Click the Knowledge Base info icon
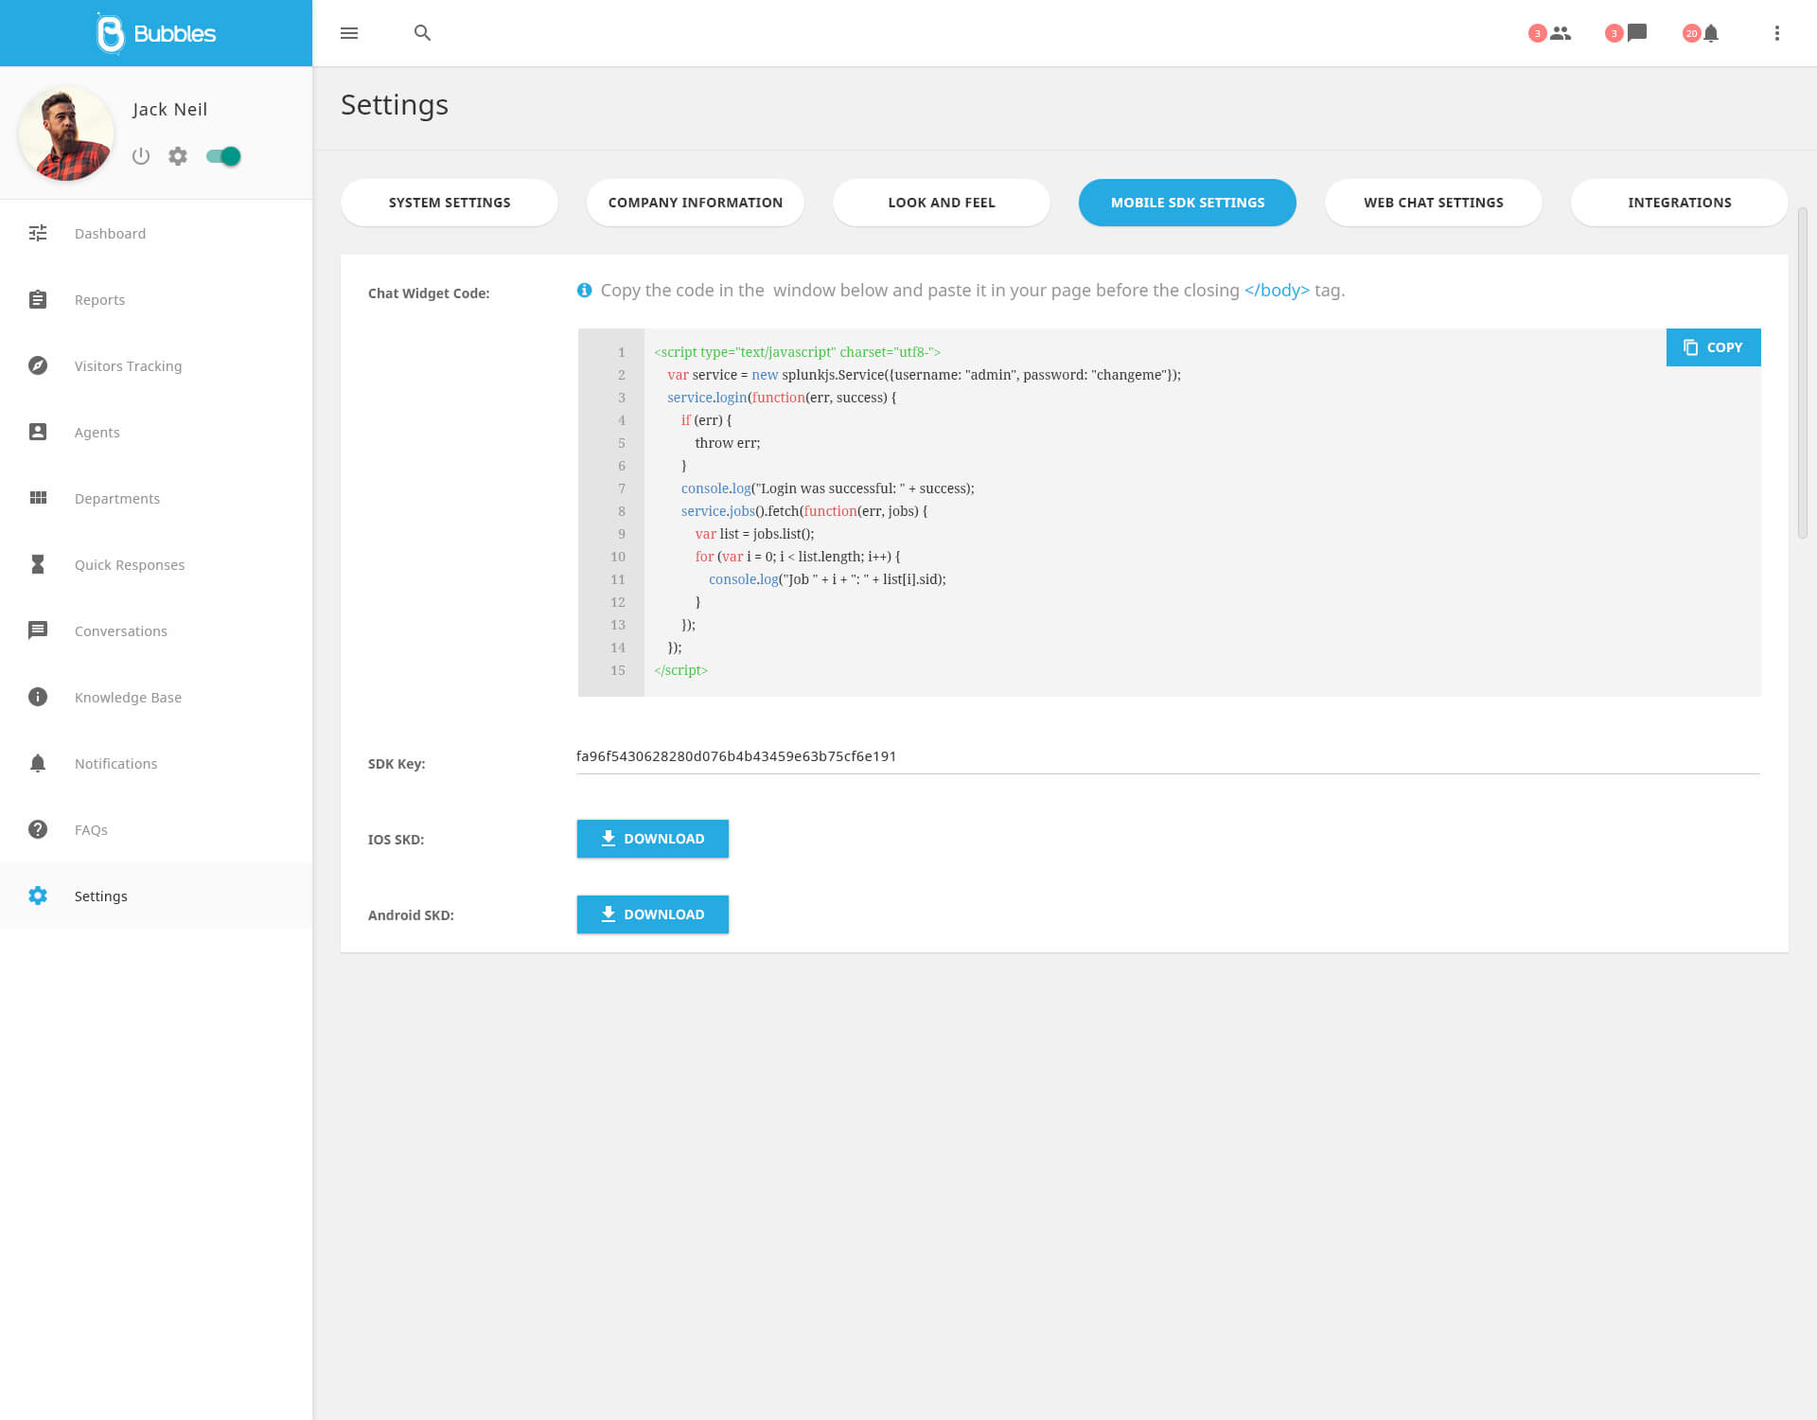 click(x=38, y=697)
